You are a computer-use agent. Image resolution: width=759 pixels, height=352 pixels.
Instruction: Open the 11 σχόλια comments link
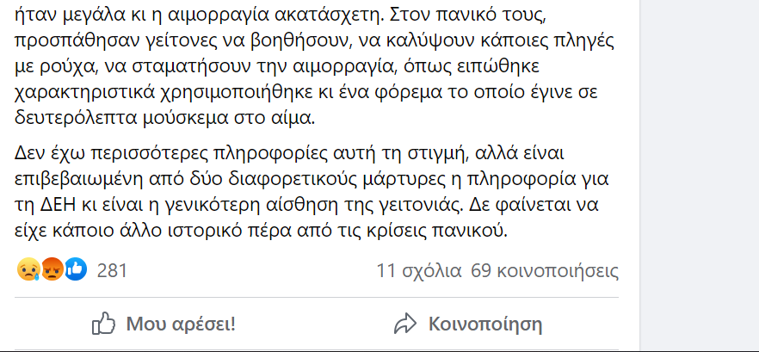point(419,270)
